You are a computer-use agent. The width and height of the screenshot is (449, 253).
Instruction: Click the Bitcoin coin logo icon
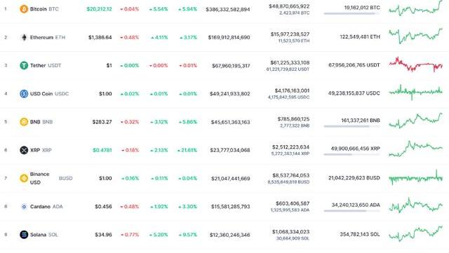(x=24, y=9)
